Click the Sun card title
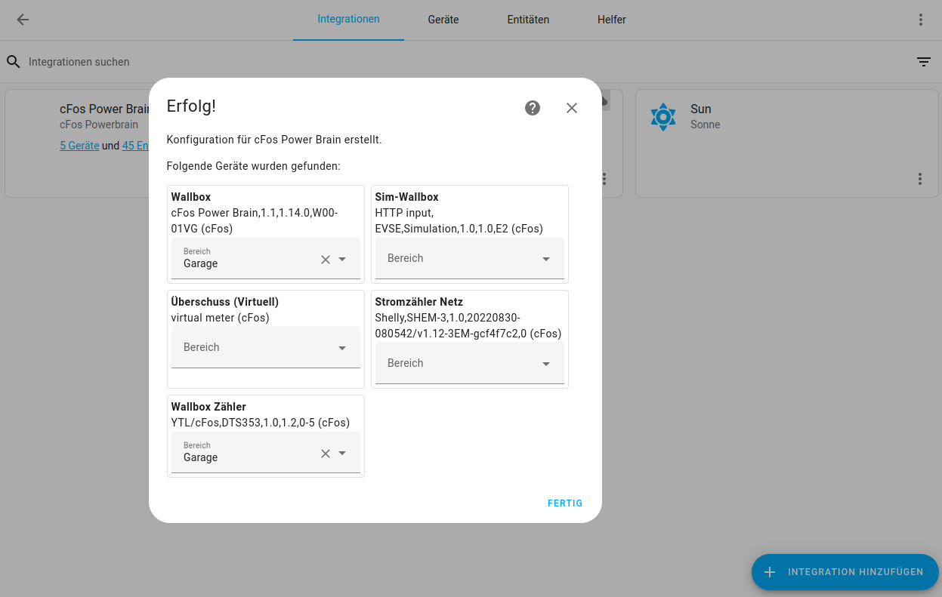The height and width of the screenshot is (597, 942). pyautogui.click(x=701, y=109)
